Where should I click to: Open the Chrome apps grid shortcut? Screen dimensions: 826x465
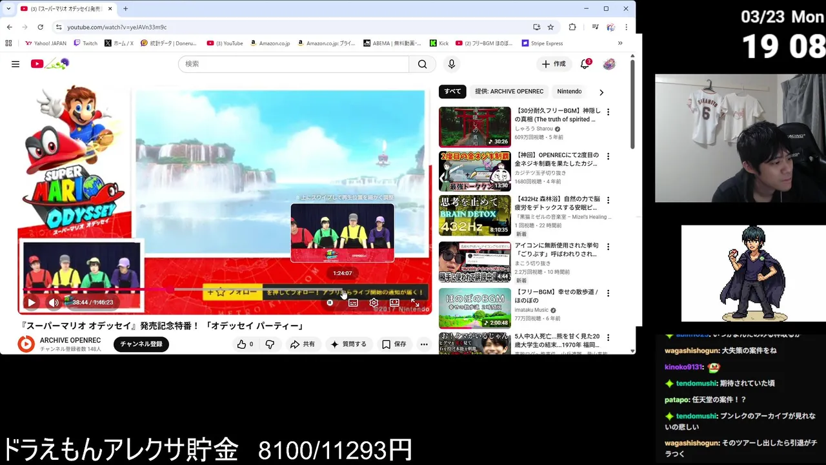pos(8,43)
